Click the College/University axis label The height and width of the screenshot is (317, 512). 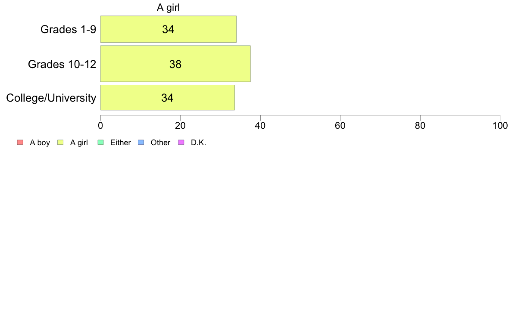click(51, 98)
